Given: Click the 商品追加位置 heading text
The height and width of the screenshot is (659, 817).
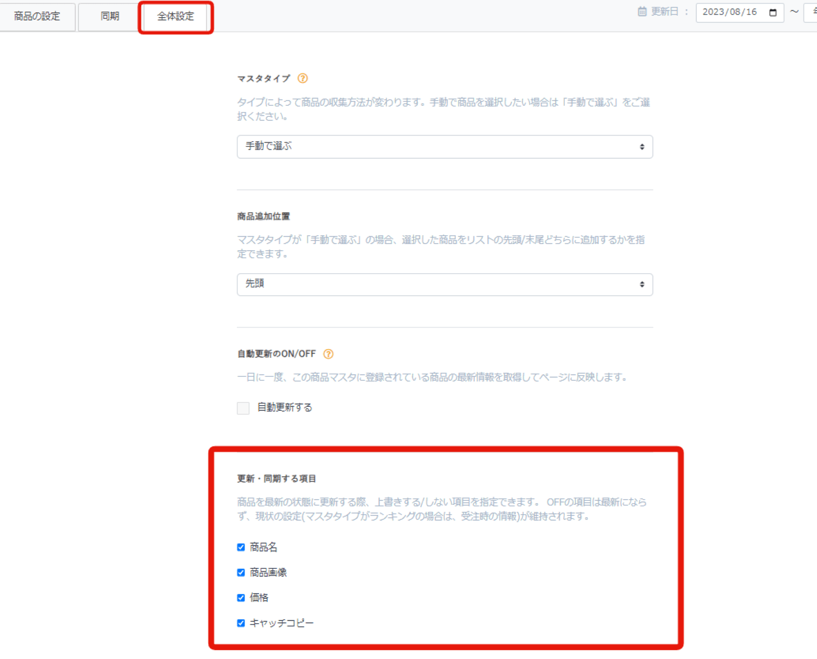Looking at the screenshot, I should (x=263, y=217).
